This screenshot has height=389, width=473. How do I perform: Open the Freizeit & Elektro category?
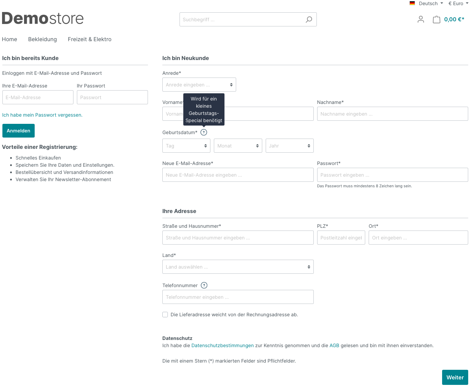90,39
